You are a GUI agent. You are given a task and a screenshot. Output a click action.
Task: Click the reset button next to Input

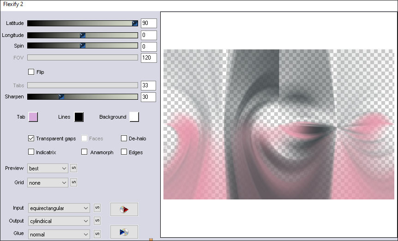(x=97, y=208)
